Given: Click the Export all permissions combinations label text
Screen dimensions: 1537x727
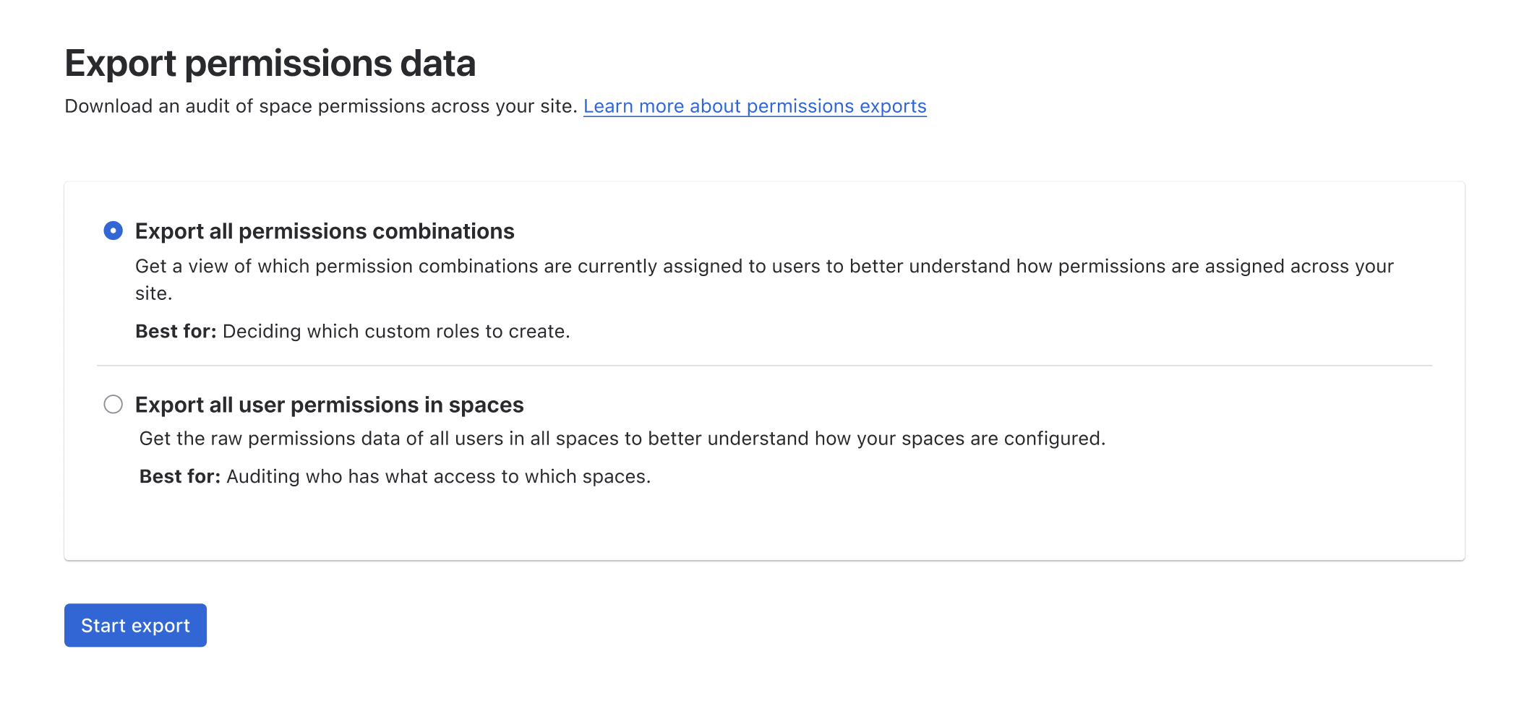Looking at the screenshot, I should [324, 231].
